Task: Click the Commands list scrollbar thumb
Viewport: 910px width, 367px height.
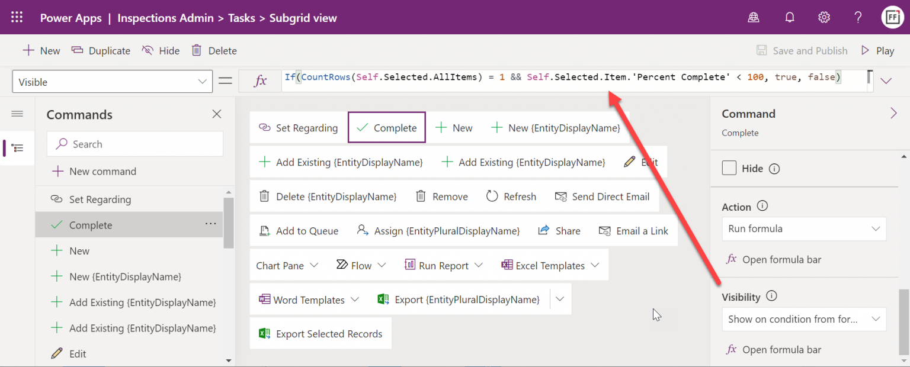Action: click(x=228, y=223)
